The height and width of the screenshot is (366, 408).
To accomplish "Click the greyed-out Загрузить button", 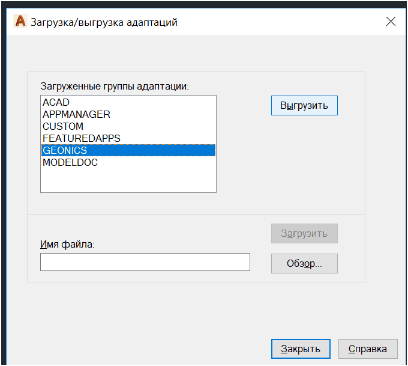I will [304, 233].
